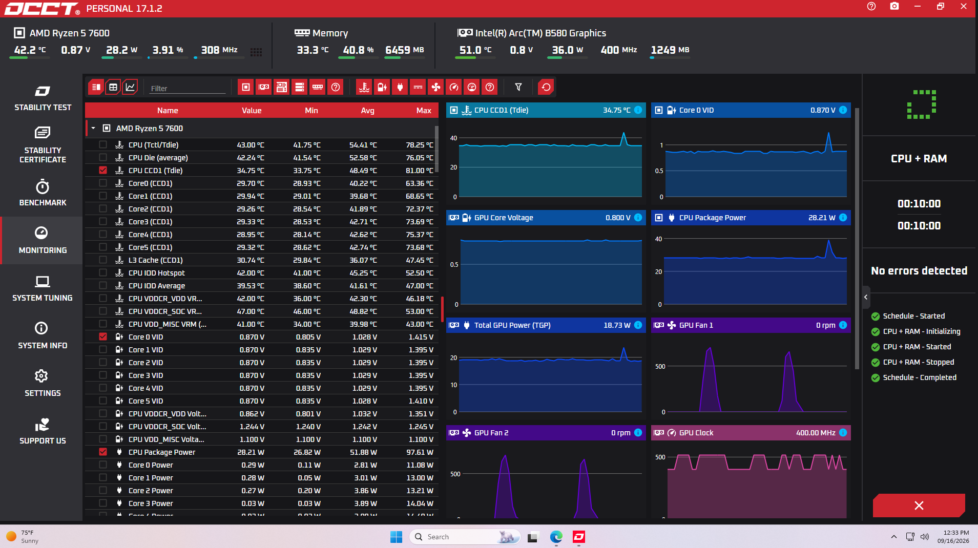The height and width of the screenshot is (548, 978).
Task: Open the weather widget showing 75°F Sunny
Action: coord(23,537)
